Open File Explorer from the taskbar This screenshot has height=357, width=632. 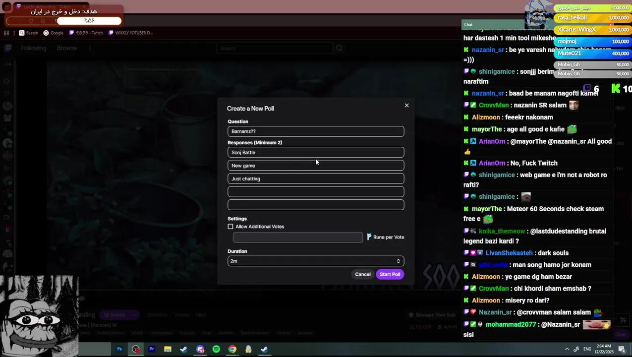pos(168,349)
